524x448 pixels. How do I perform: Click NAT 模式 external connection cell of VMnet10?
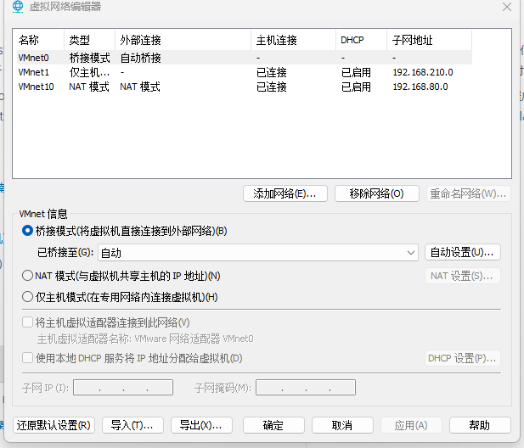[x=140, y=87]
